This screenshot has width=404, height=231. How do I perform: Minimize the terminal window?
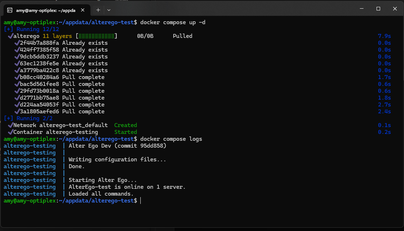(x=361, y=9)
